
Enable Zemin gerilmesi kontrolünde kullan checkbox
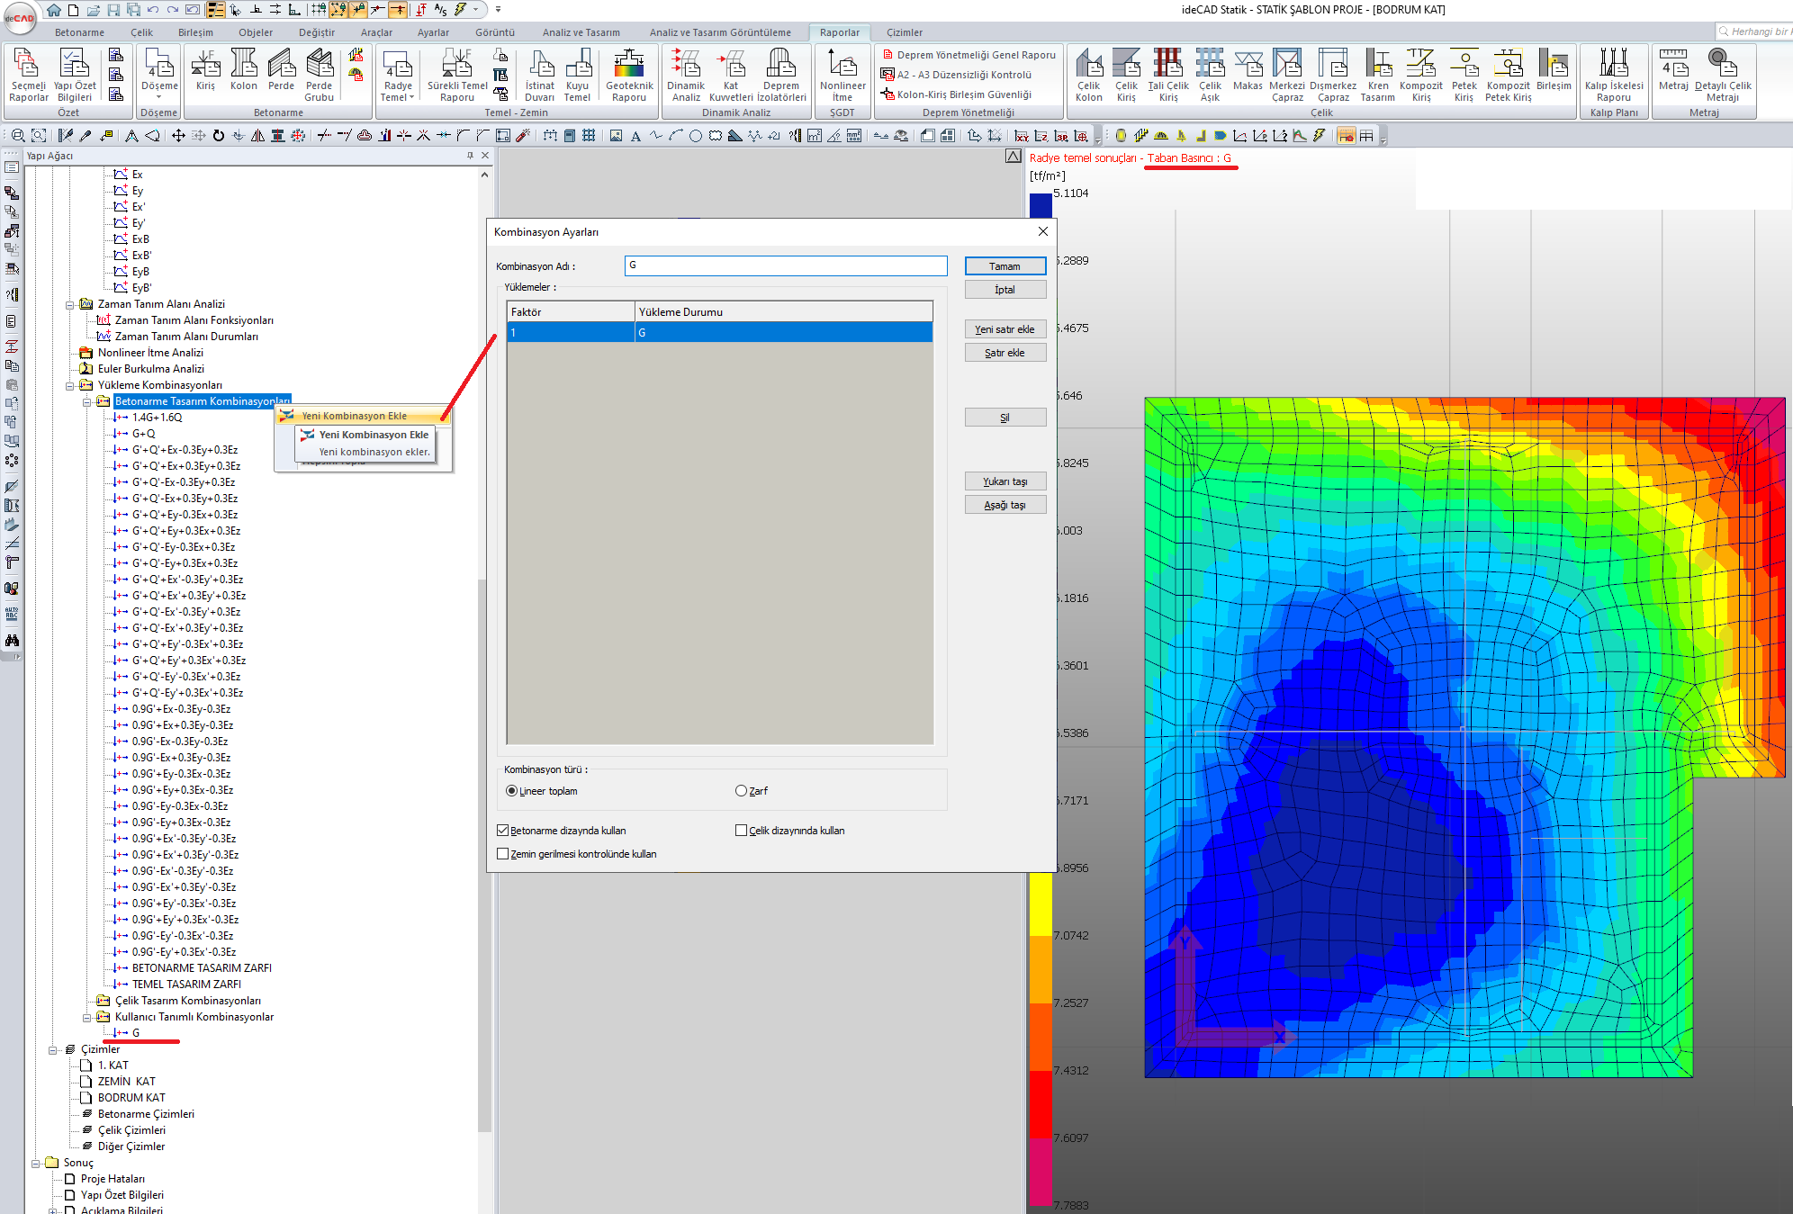coord(503,854)
